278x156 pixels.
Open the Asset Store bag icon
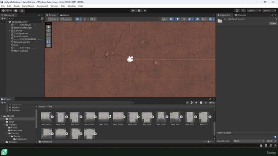point(22,10)
